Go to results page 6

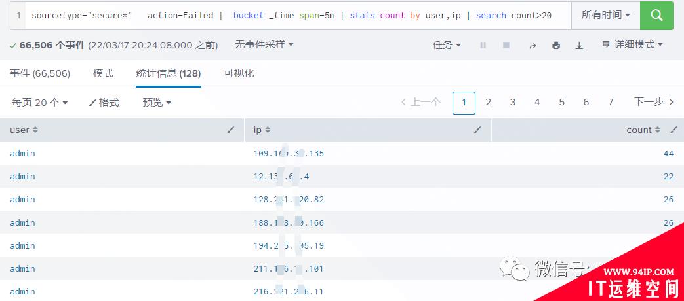(x=586, y=103)
